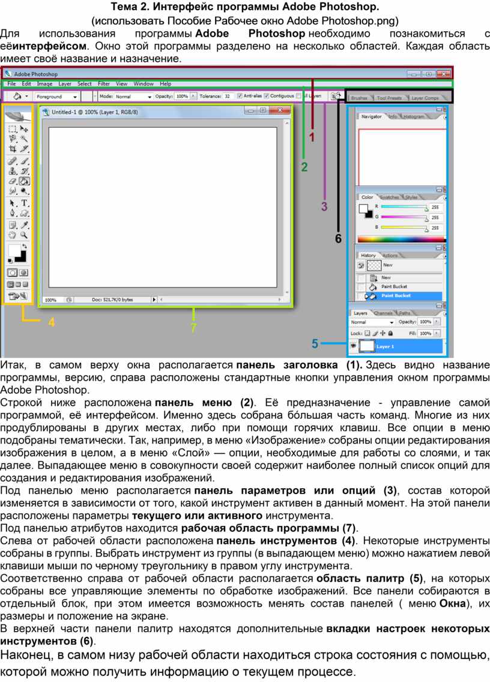490x682 pixels.
Task: Select the Lasso tool
Action: click(13, 139)
